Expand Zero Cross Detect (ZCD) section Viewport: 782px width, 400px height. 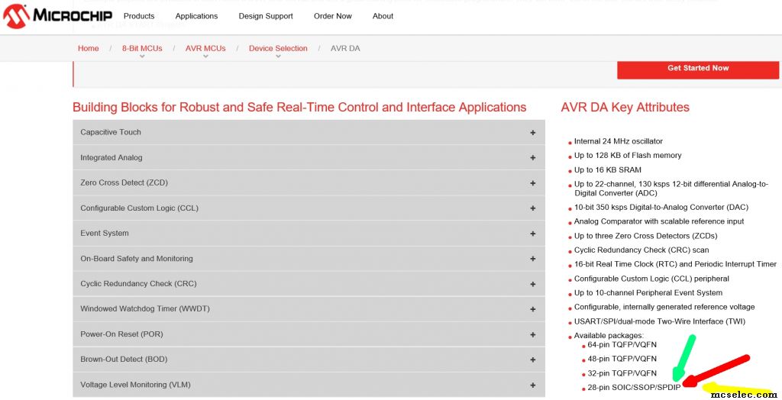[309, 182]
